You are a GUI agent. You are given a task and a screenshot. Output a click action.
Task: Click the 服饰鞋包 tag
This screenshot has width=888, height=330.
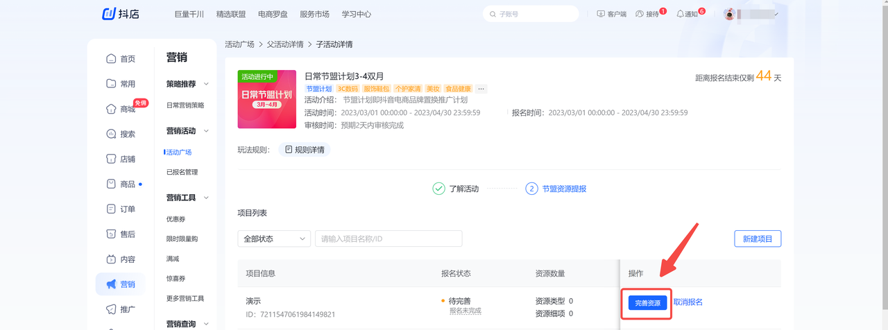coord(377,89)
